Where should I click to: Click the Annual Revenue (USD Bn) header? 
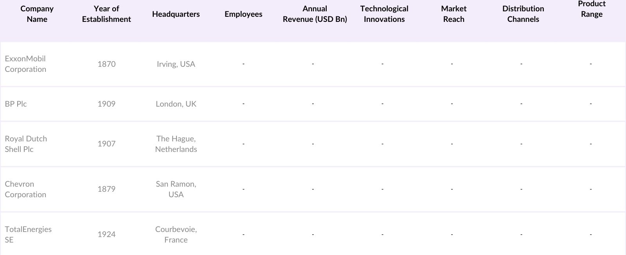315,14
